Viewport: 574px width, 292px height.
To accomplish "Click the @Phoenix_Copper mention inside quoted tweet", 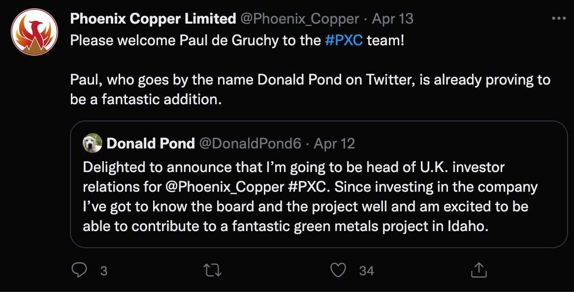I will 225,187.
